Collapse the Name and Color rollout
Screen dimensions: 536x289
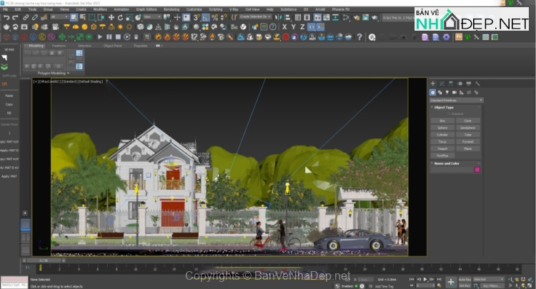447,163
